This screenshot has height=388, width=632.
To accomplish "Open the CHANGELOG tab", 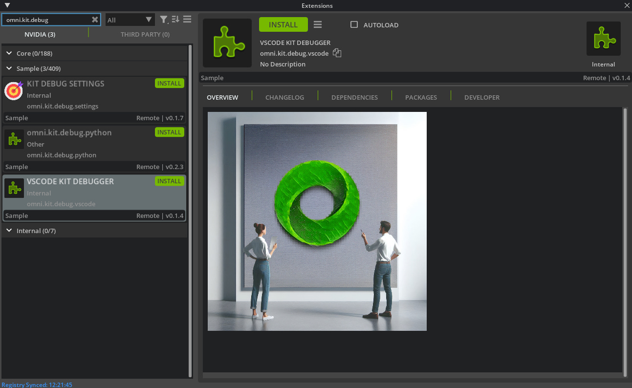I will pyautogui.click(x=284, y=97).
